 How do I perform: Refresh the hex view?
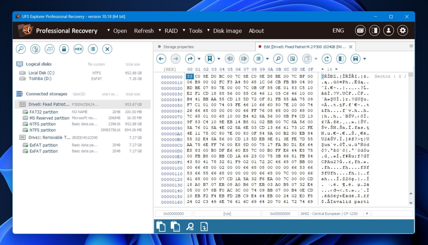point(327,59)
